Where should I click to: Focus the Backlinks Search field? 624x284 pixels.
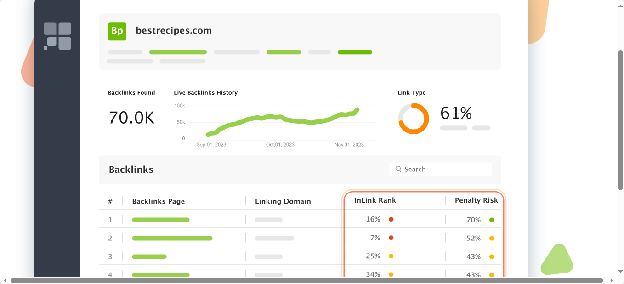(x=440, y=169)
